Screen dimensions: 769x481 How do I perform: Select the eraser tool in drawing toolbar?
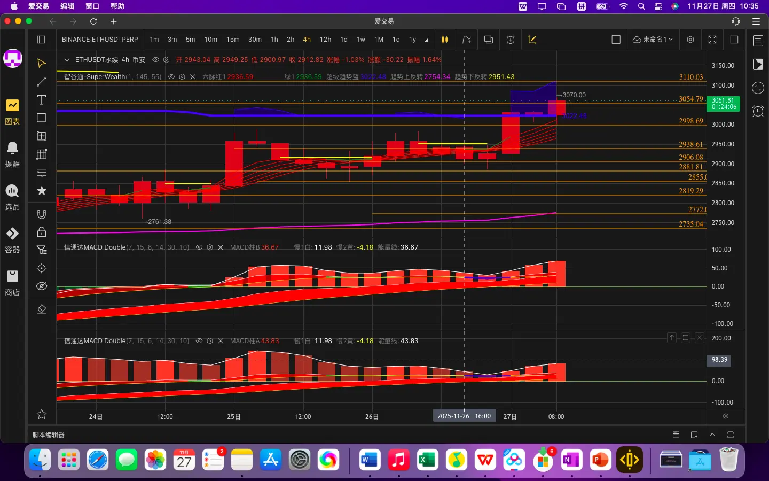42,309
